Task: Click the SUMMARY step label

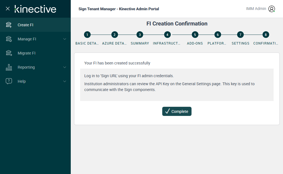Action: [x=140, y=43]
